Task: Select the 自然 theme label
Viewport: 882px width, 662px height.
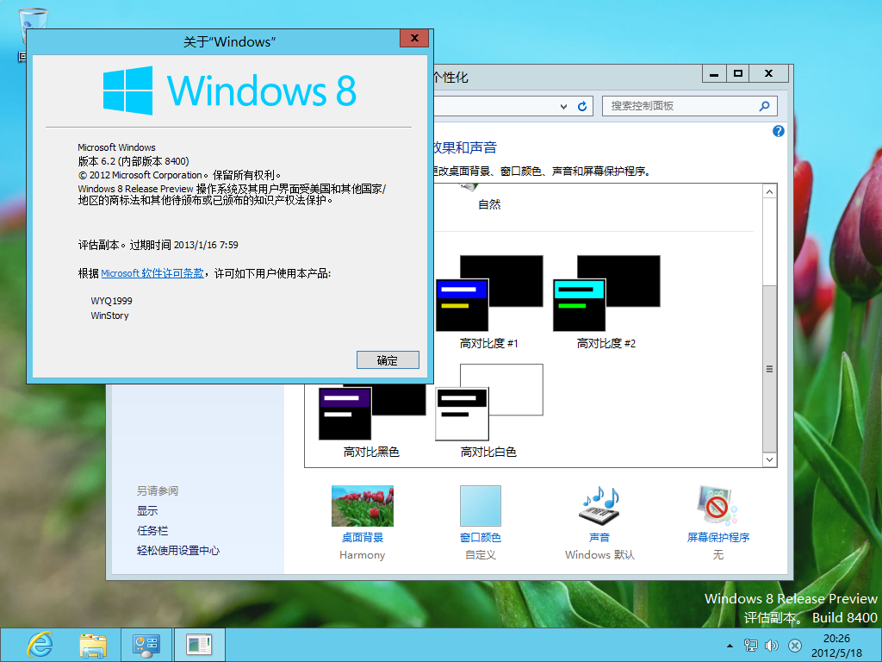Action: point(489,204)
